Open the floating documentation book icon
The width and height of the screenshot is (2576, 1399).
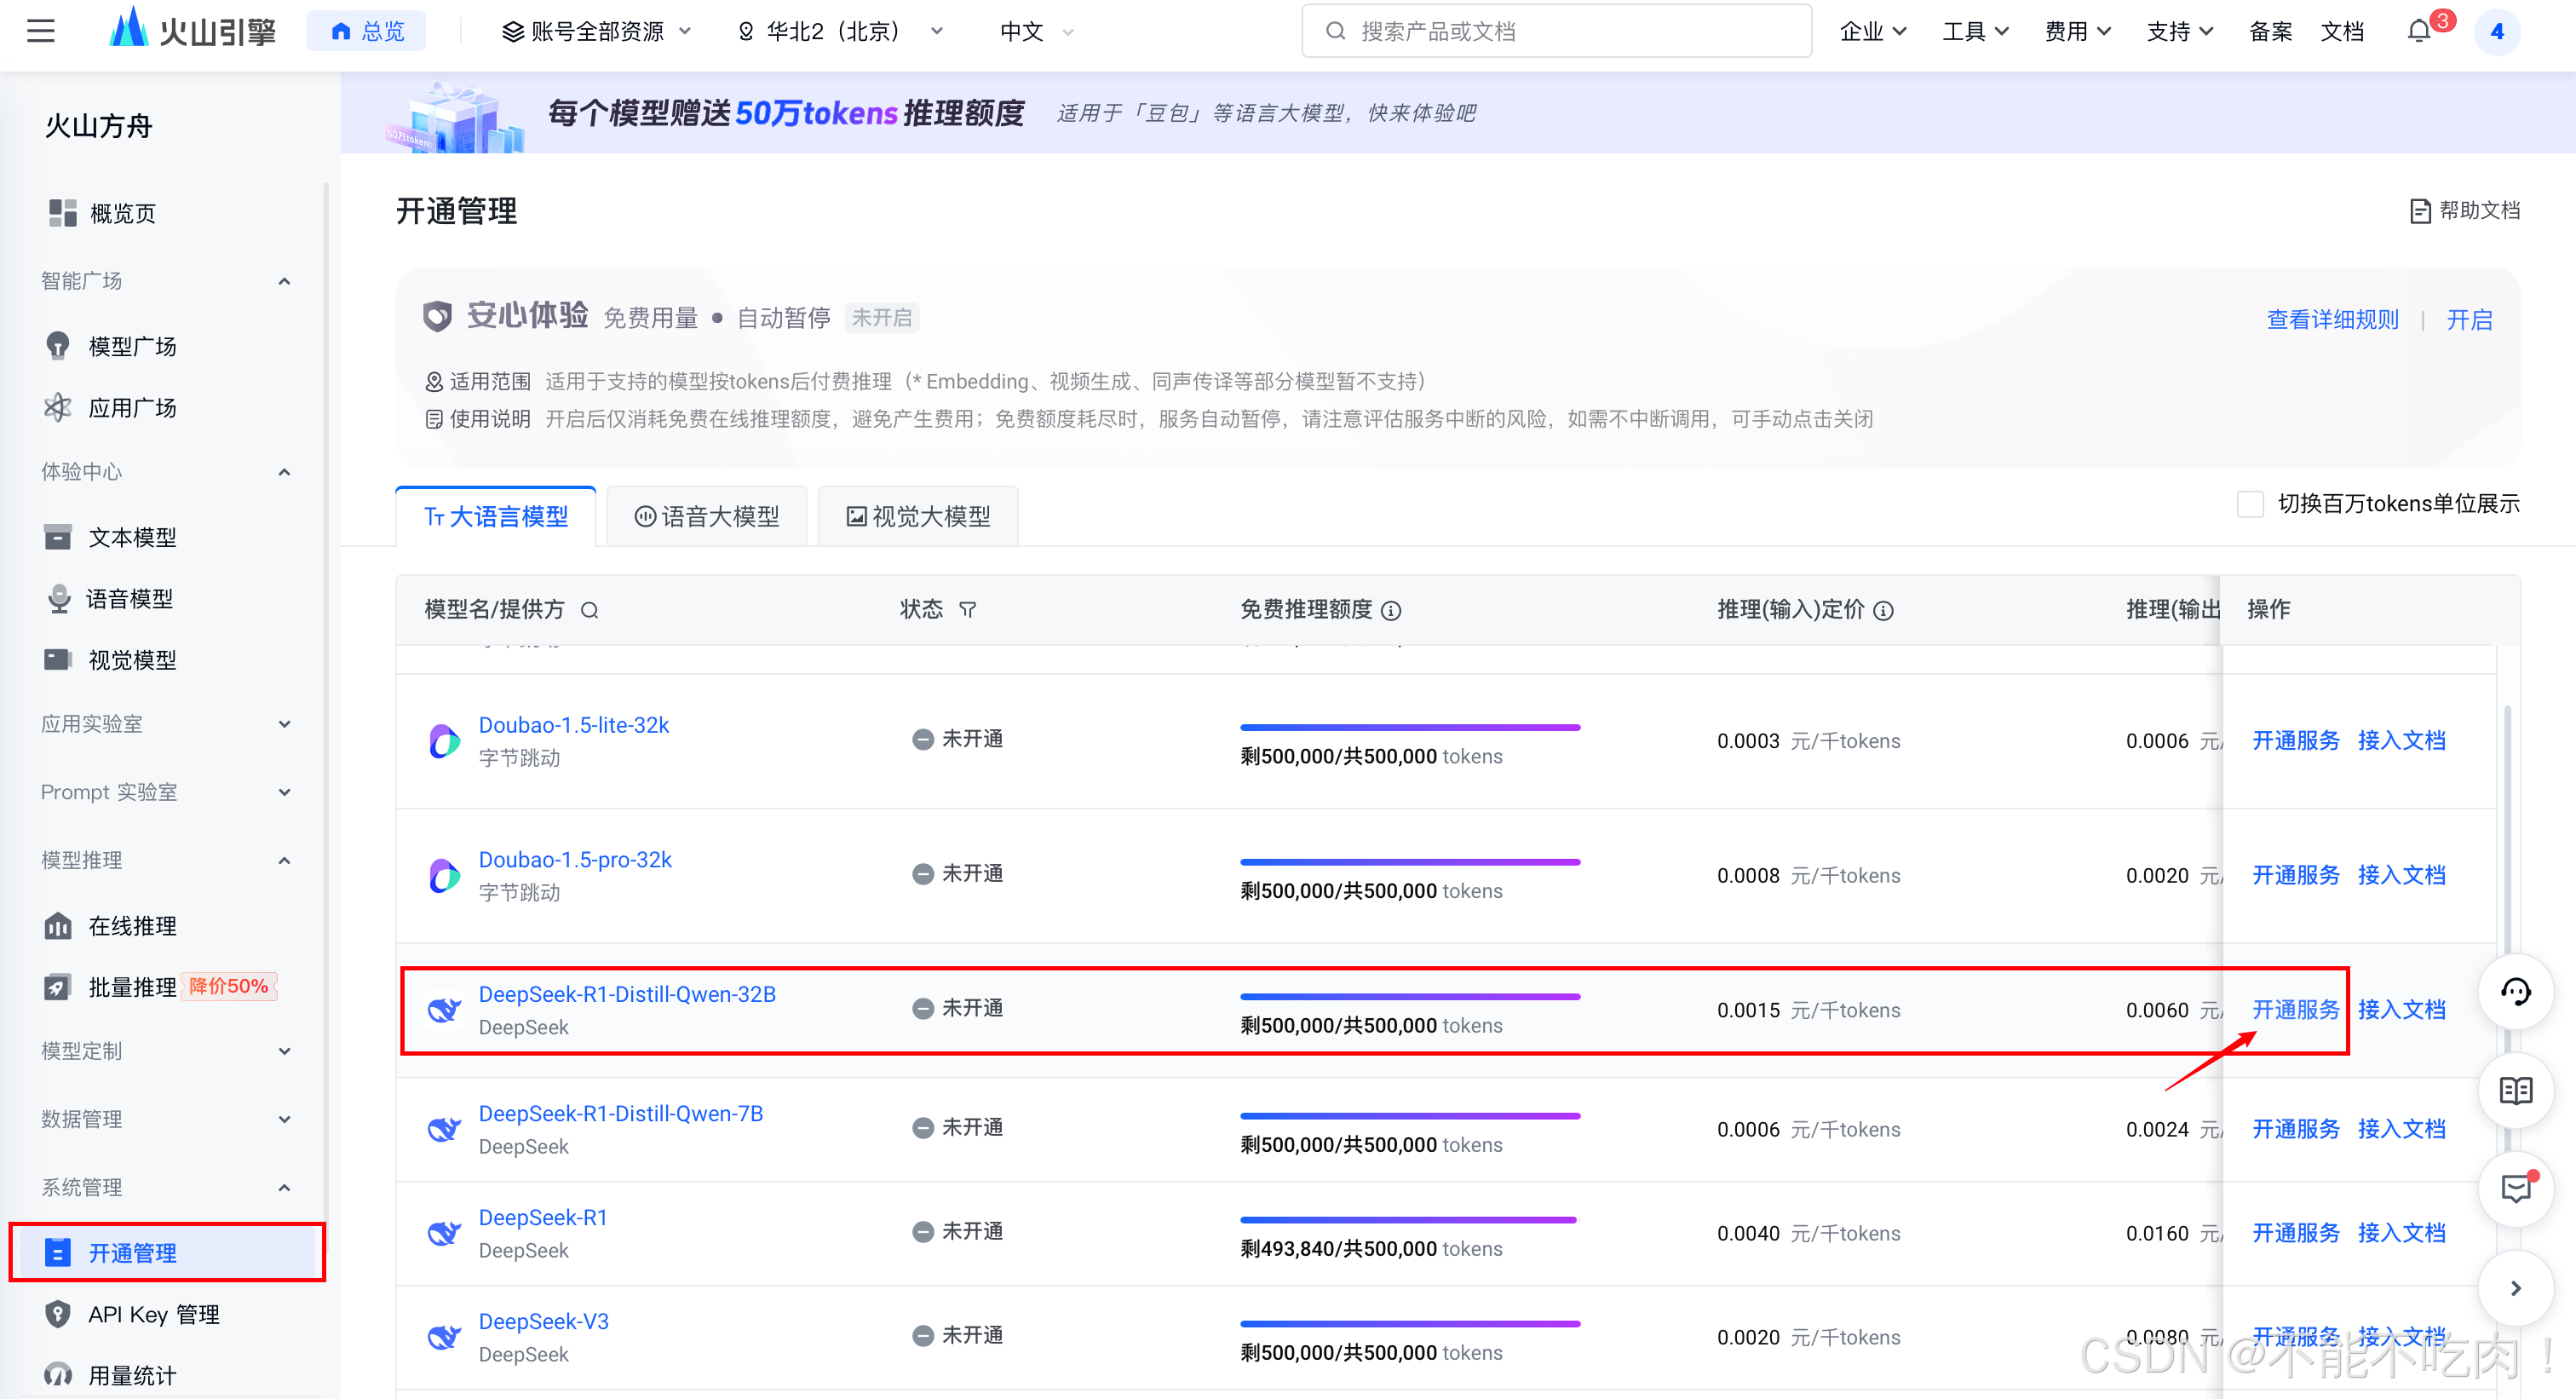point(2515,1090)
